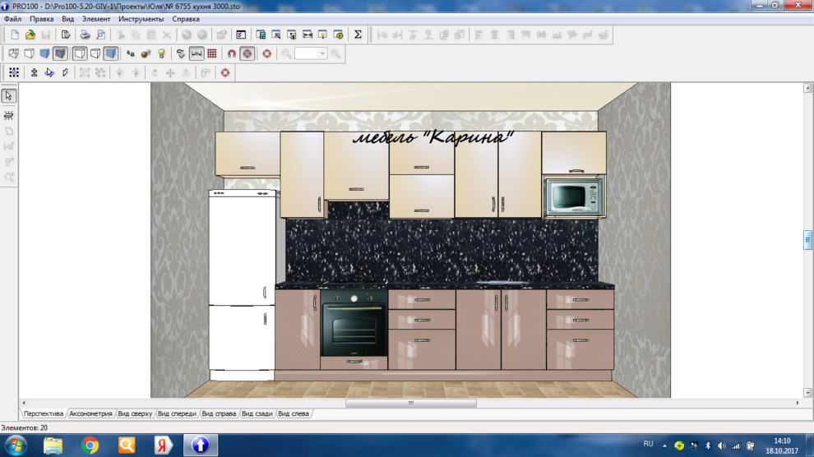Click the New project icon

pyautogui.click(x=14, y=35)
